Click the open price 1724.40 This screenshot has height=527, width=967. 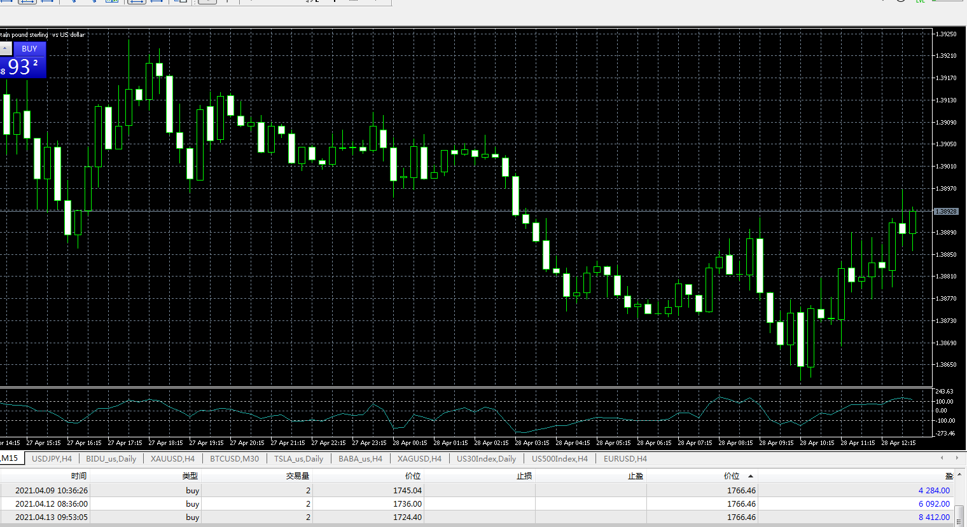(407, 517)
